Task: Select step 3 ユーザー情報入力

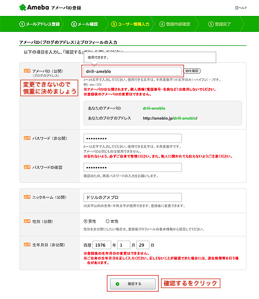Action: tap(130, 24)
